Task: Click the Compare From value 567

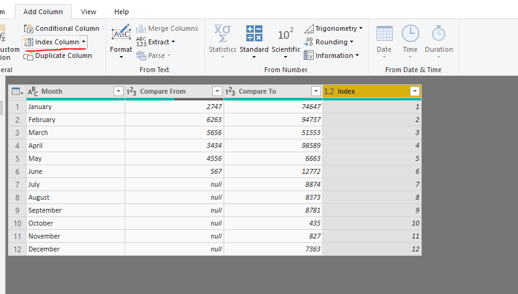Action: 174,171
